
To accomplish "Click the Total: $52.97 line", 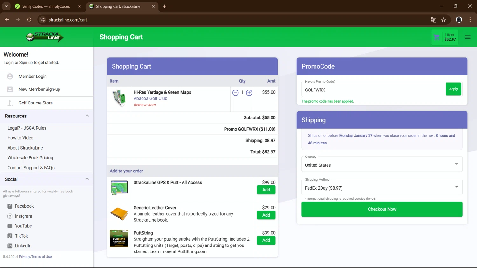I will (263, 152).
